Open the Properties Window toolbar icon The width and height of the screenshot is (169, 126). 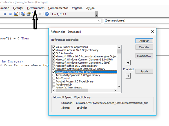pos(28,14)
